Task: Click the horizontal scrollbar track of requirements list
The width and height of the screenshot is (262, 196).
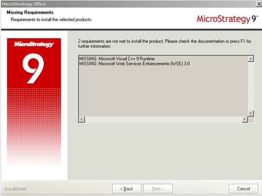Action: pos(163,120)
